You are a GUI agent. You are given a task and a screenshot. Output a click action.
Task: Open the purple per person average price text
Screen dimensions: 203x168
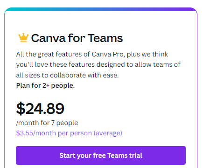[x=69, y=133]
